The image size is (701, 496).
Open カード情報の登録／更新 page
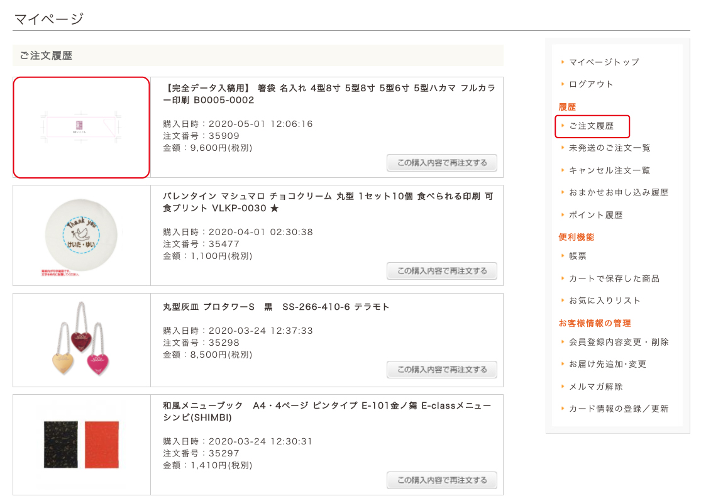tap(618, 409)
